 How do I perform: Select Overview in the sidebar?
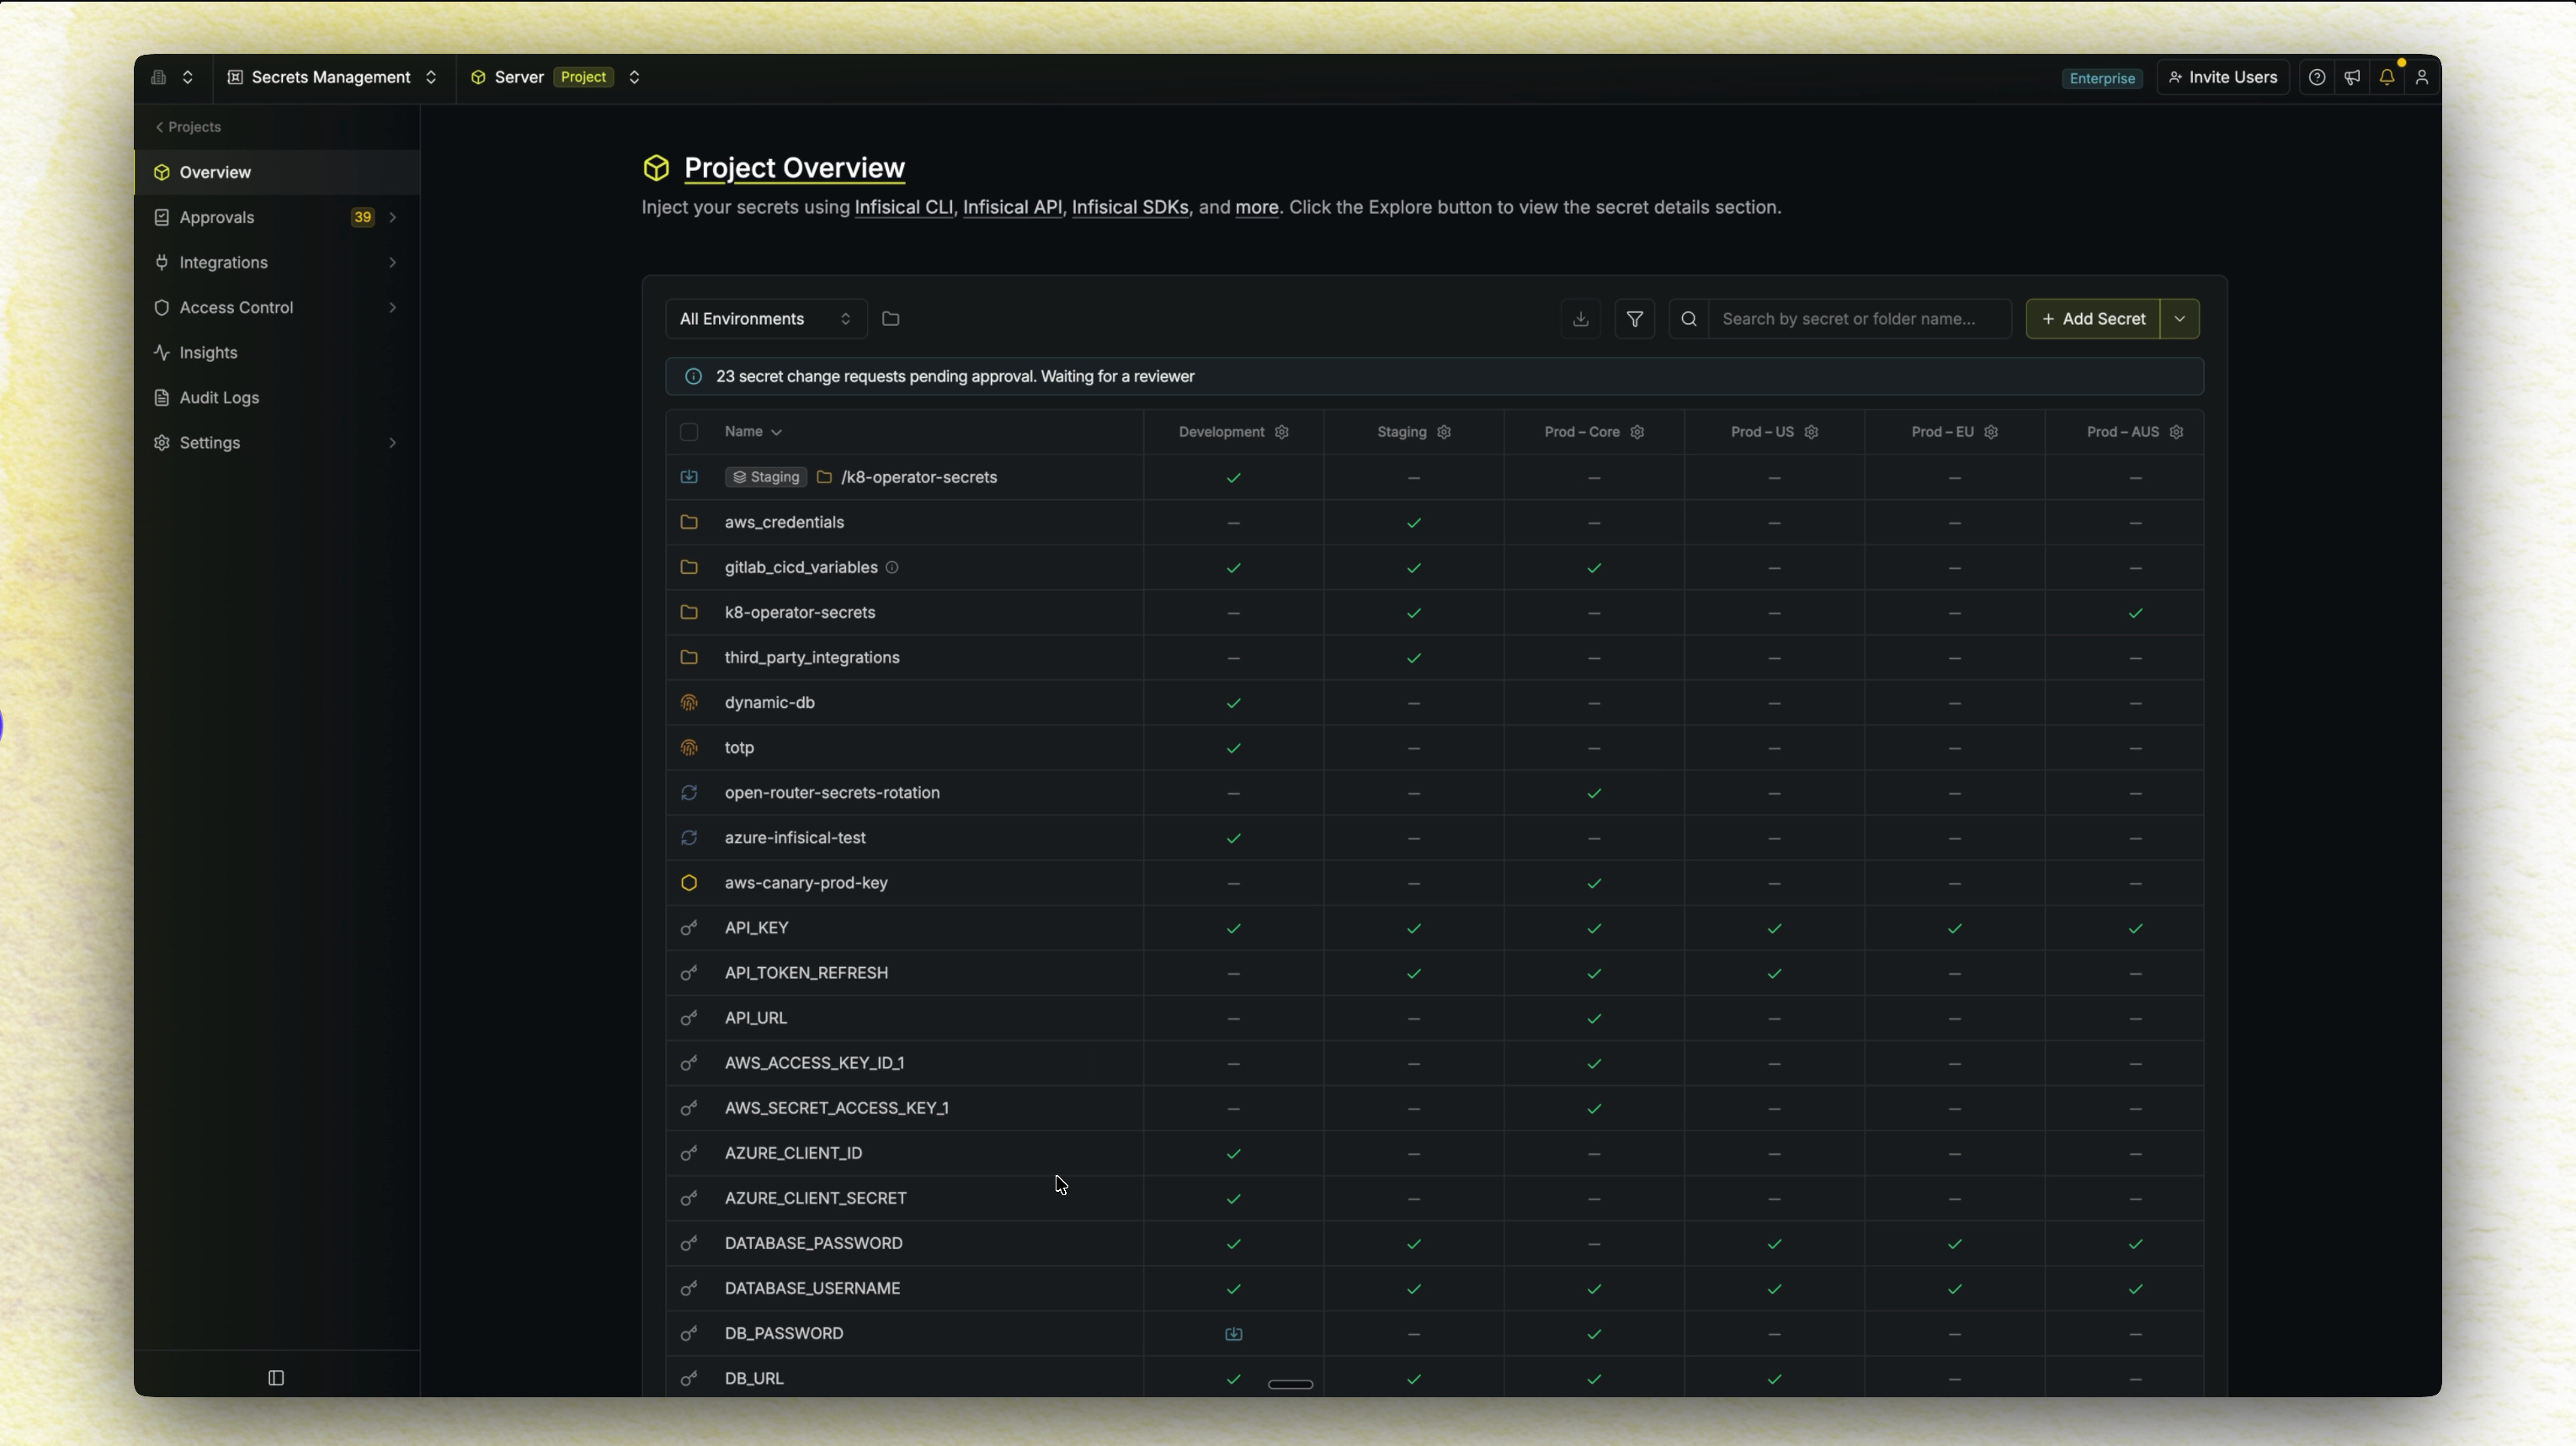pos(277,172)
